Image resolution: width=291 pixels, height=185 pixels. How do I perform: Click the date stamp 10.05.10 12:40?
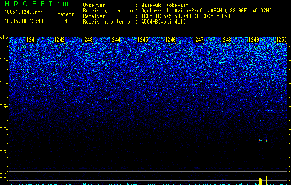(x=24, y=21)
